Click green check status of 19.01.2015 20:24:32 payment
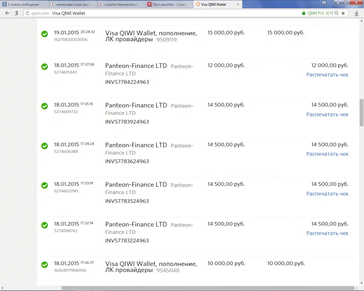 (x=44, y=34)
